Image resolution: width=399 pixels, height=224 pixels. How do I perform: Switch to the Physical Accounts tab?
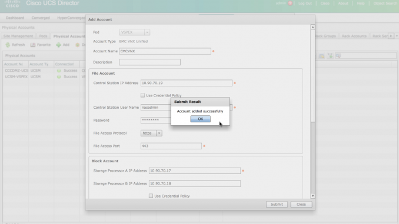point(69,36)
